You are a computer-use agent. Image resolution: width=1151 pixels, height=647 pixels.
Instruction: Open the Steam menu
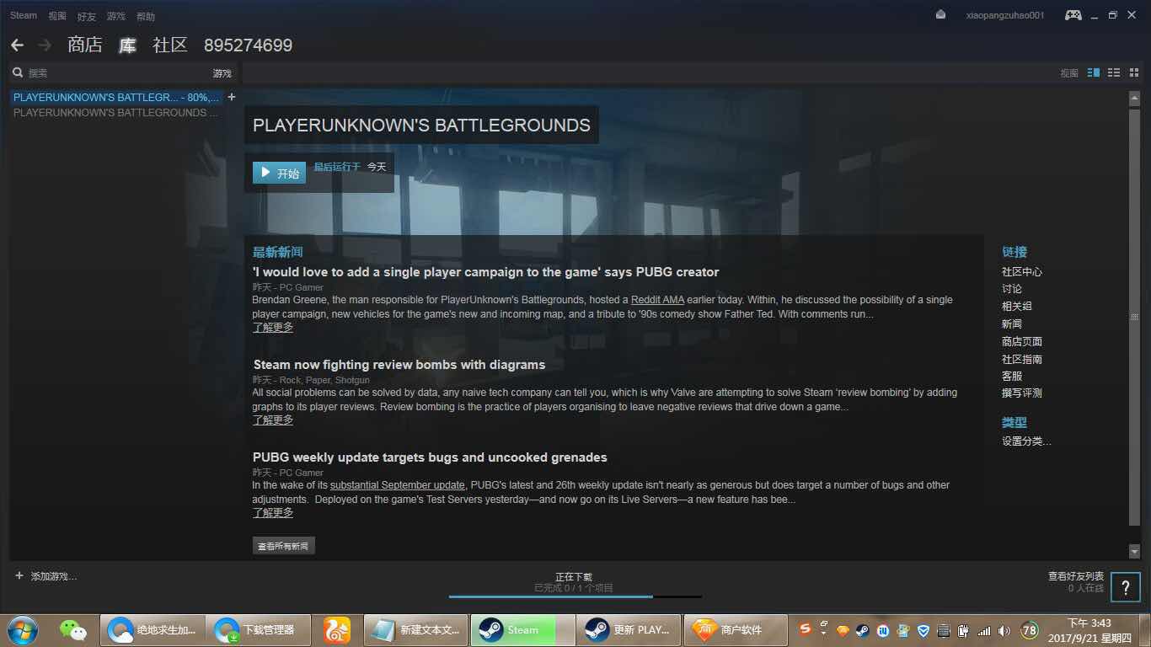[24, 15]
